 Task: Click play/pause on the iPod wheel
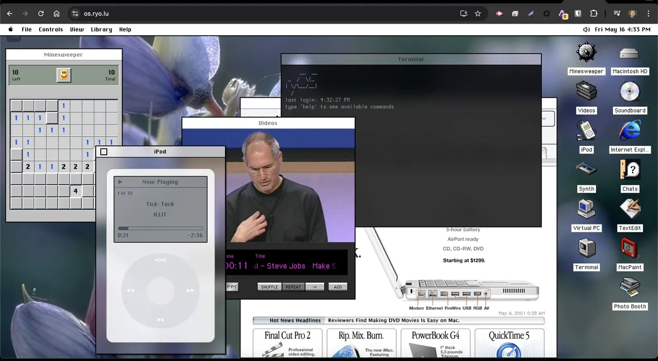click(160, 319)
